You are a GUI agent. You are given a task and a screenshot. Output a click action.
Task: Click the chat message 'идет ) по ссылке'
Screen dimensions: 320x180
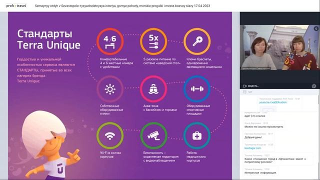(255, 116)
